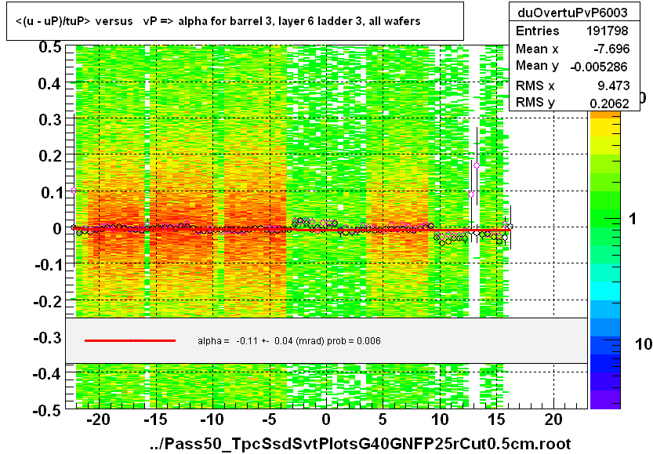Click the red line legend sample

[130, 341]
